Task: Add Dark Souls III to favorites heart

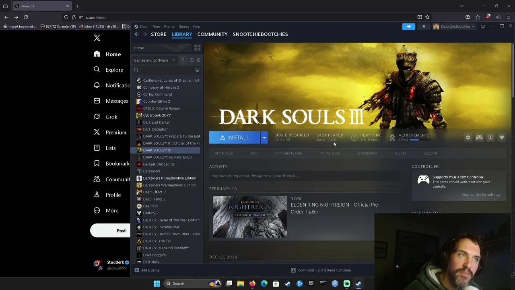Action: coord(502,138)
